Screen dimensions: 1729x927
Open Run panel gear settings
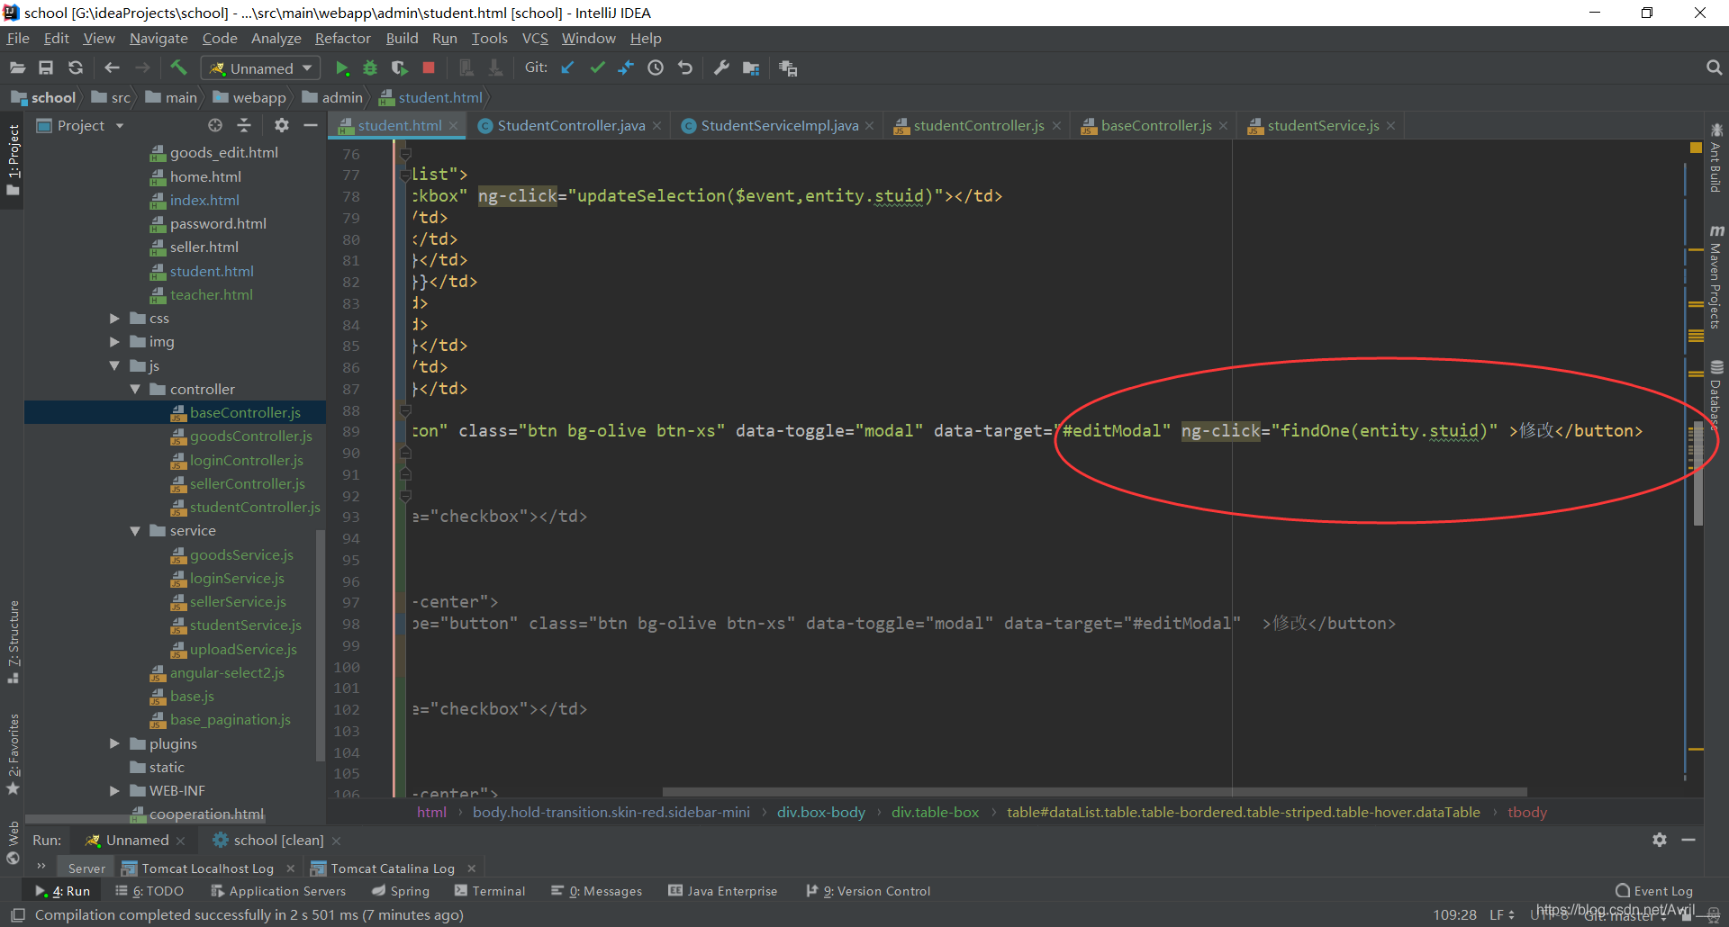click(x=1660, y=840)
